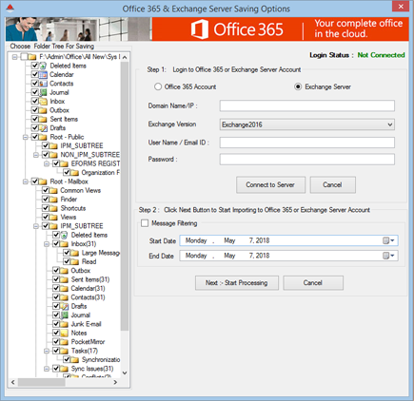Close the Saving Options dialog
Image resolution: width=414 pixels, height=401 pixels.
click(401, 7)
